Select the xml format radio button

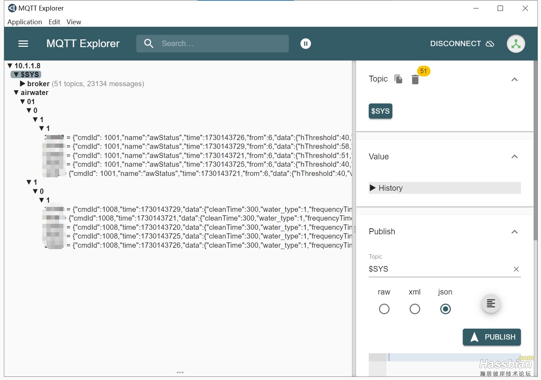[415, 309]
